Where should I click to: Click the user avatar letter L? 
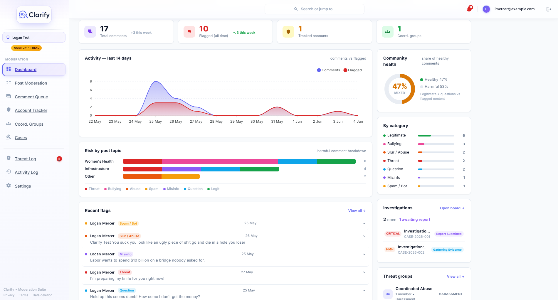[x=486, y=9]
